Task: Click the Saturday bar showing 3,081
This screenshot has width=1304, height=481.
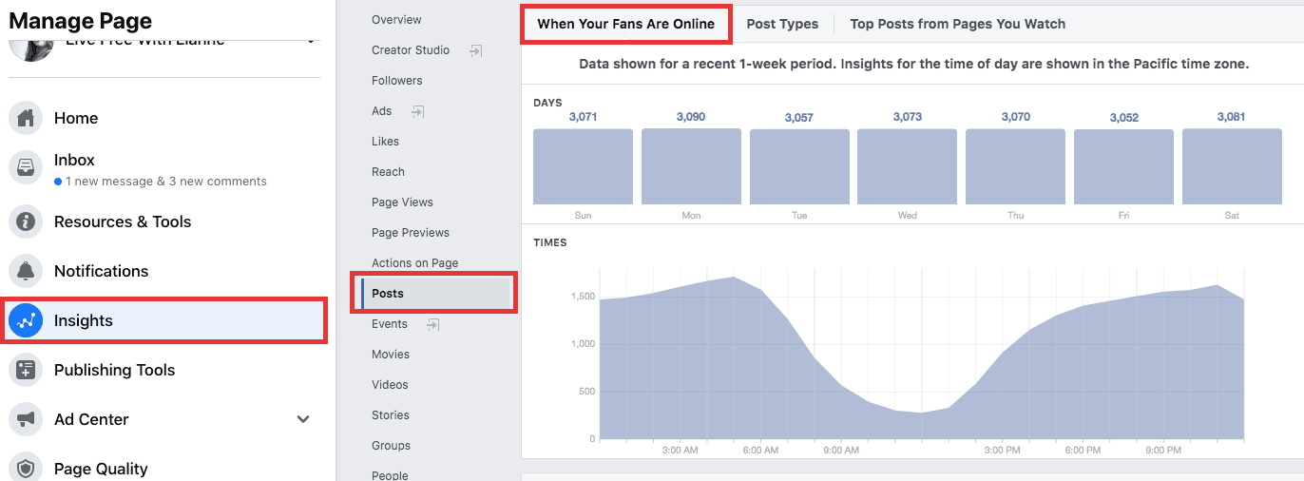Action: (x=1231, y=166)
